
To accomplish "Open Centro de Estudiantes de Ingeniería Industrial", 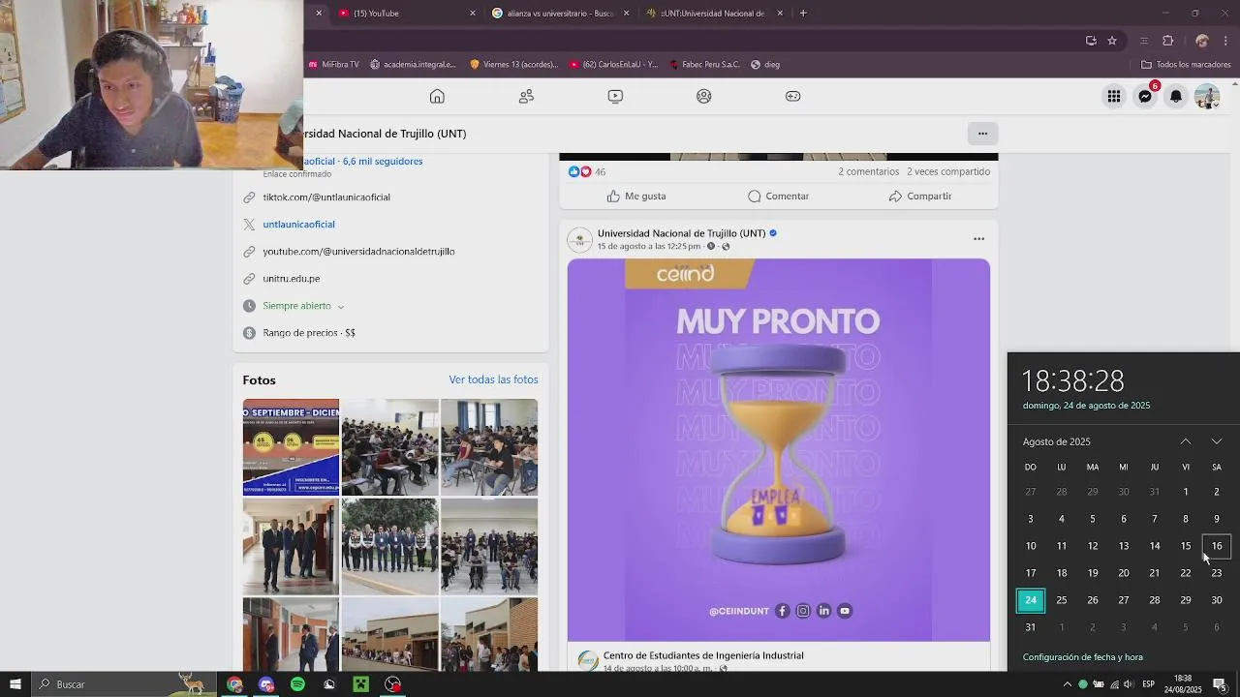I will coord(703,655).
